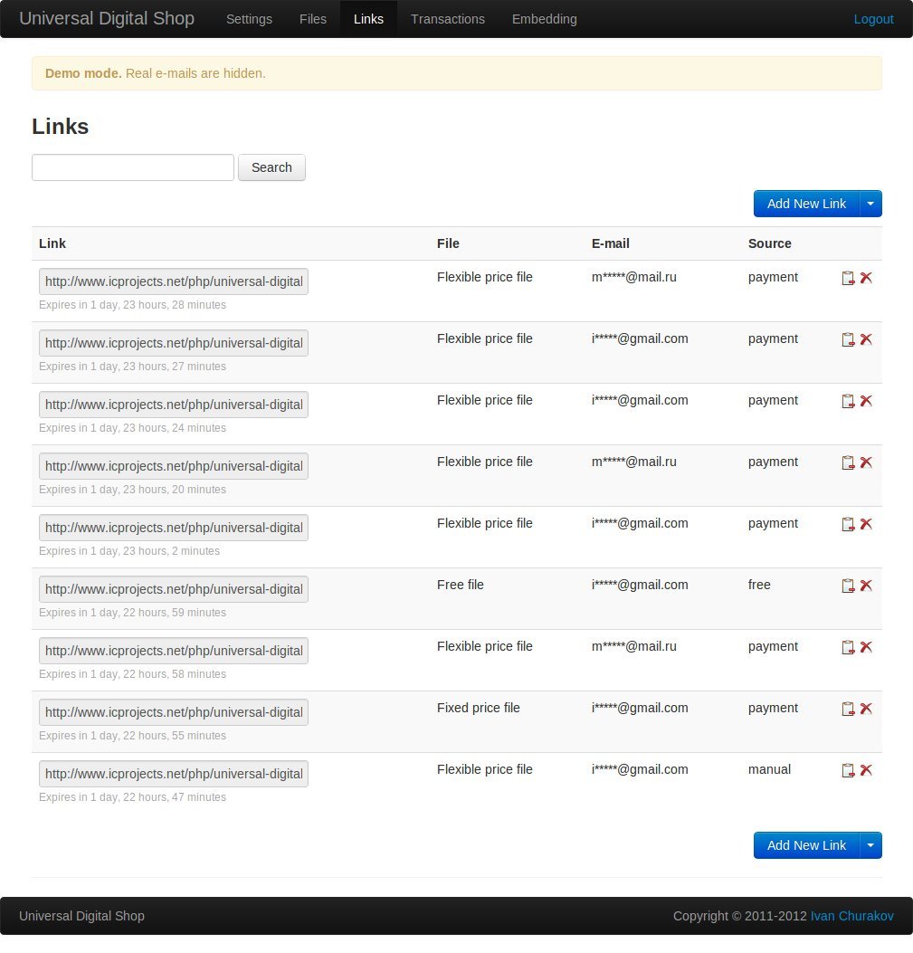The height and width of the screenshot is (953, 913).
Task: Click clipboard icon for link expiring 22 hours, 58 minutes
Action: coord(848,647)
